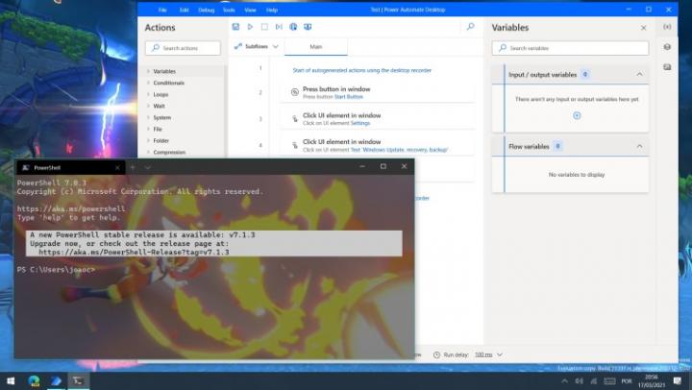Screen dimensions: 692x390
Task: Save the flow in Power Automate toolbar
Action: 235,27
